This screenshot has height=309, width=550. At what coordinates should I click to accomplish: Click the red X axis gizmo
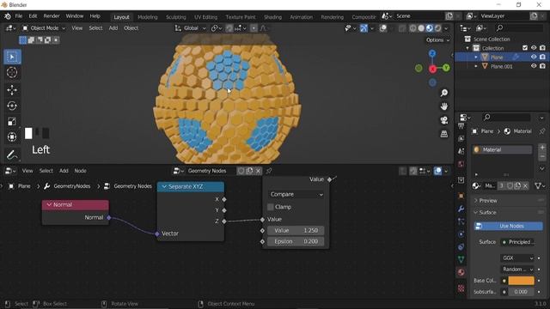pos(432,69)
